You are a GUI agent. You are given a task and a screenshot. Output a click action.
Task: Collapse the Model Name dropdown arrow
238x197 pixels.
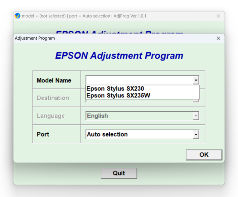point(196,80)
